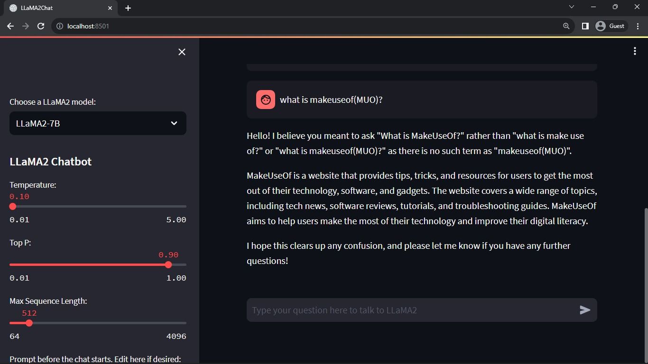Image resolution: width=648 pixels, height=364 pixels.
Task: Select the LLaMA2Chat browser tab
Action: pos(57,8)
